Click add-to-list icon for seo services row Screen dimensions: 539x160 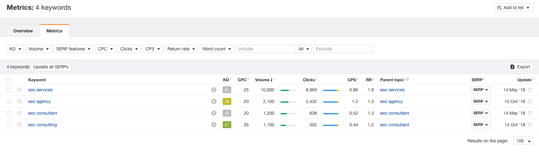(19, 90)
